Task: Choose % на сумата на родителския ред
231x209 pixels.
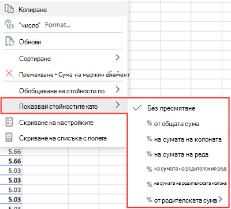Action: [178, 169]
